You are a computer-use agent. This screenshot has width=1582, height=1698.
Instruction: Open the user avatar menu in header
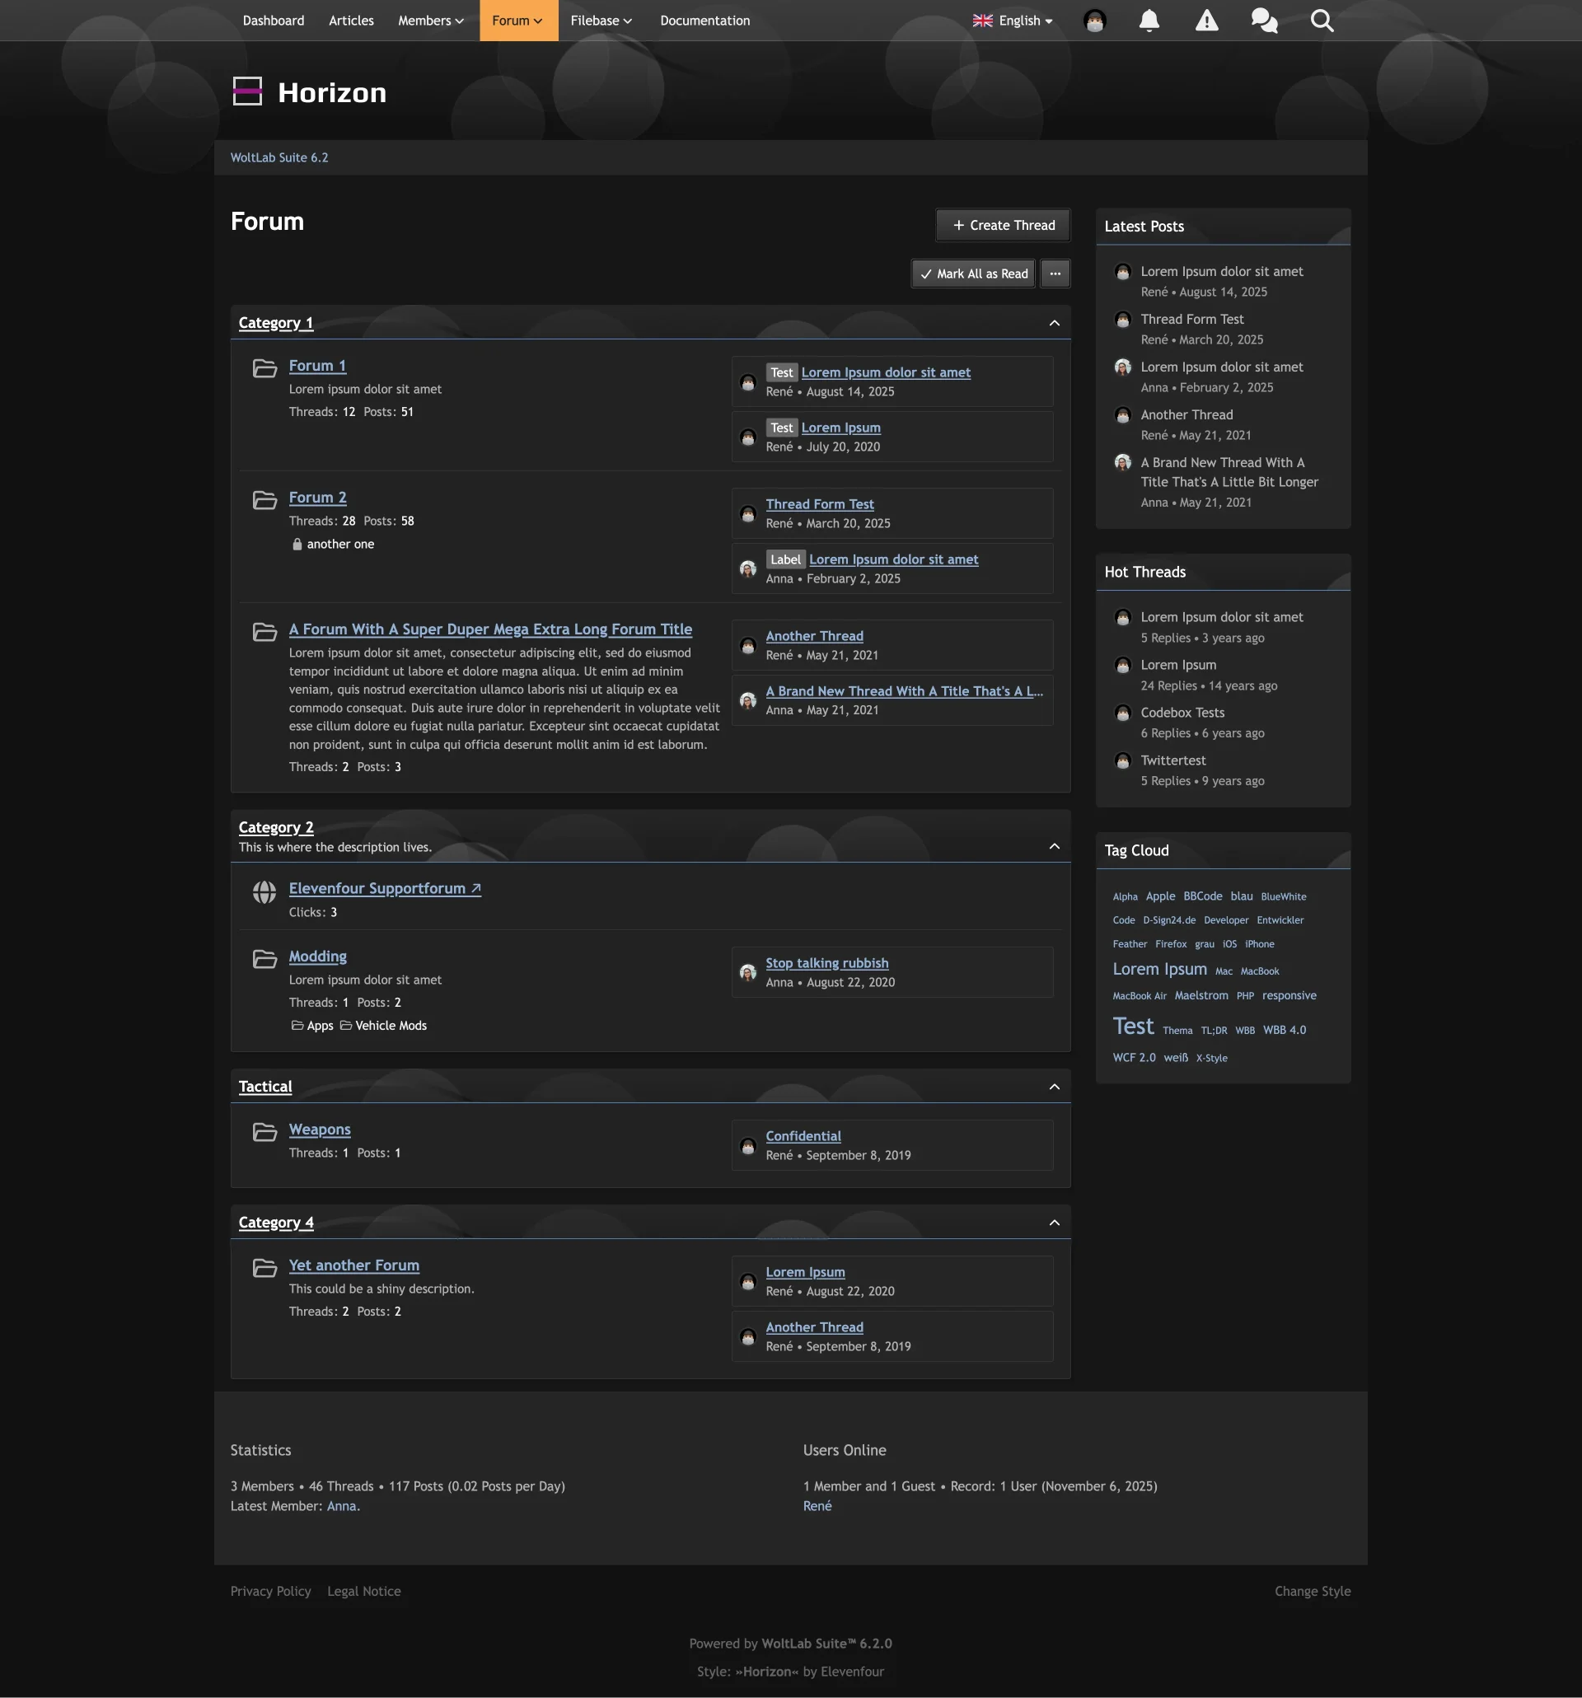pyautogui.click(x=1094, y=21)
